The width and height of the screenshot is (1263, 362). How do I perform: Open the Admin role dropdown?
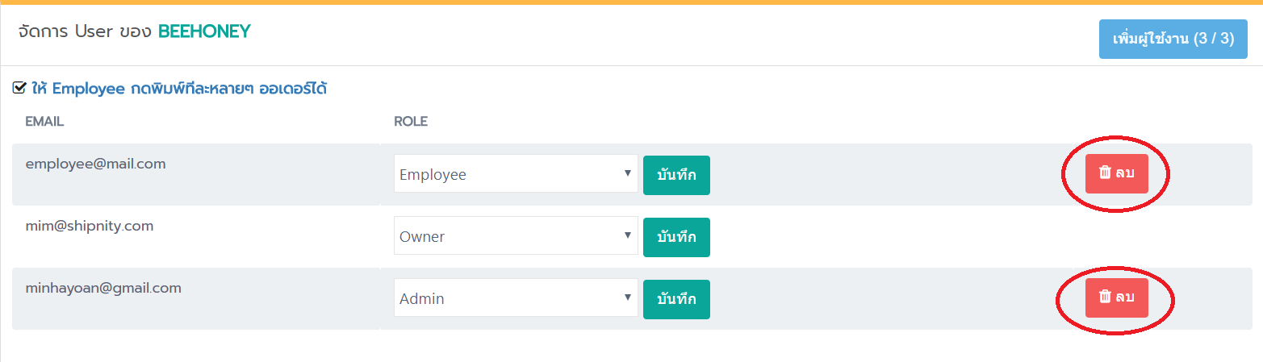[516, 298]
